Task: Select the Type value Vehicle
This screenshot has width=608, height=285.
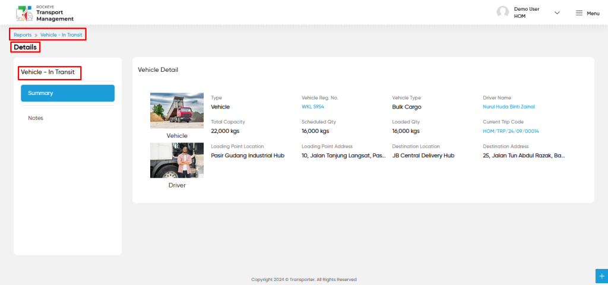Action: click(220, 107)
